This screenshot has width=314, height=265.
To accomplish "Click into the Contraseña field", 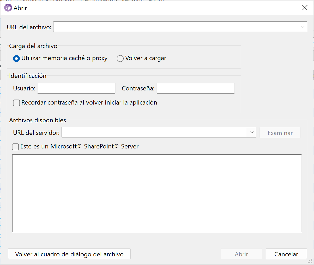I will (196, 88).
